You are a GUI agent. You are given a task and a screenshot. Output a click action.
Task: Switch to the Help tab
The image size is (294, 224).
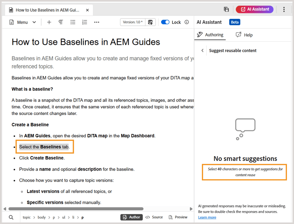pyautogui.click(x=244, y=35)
